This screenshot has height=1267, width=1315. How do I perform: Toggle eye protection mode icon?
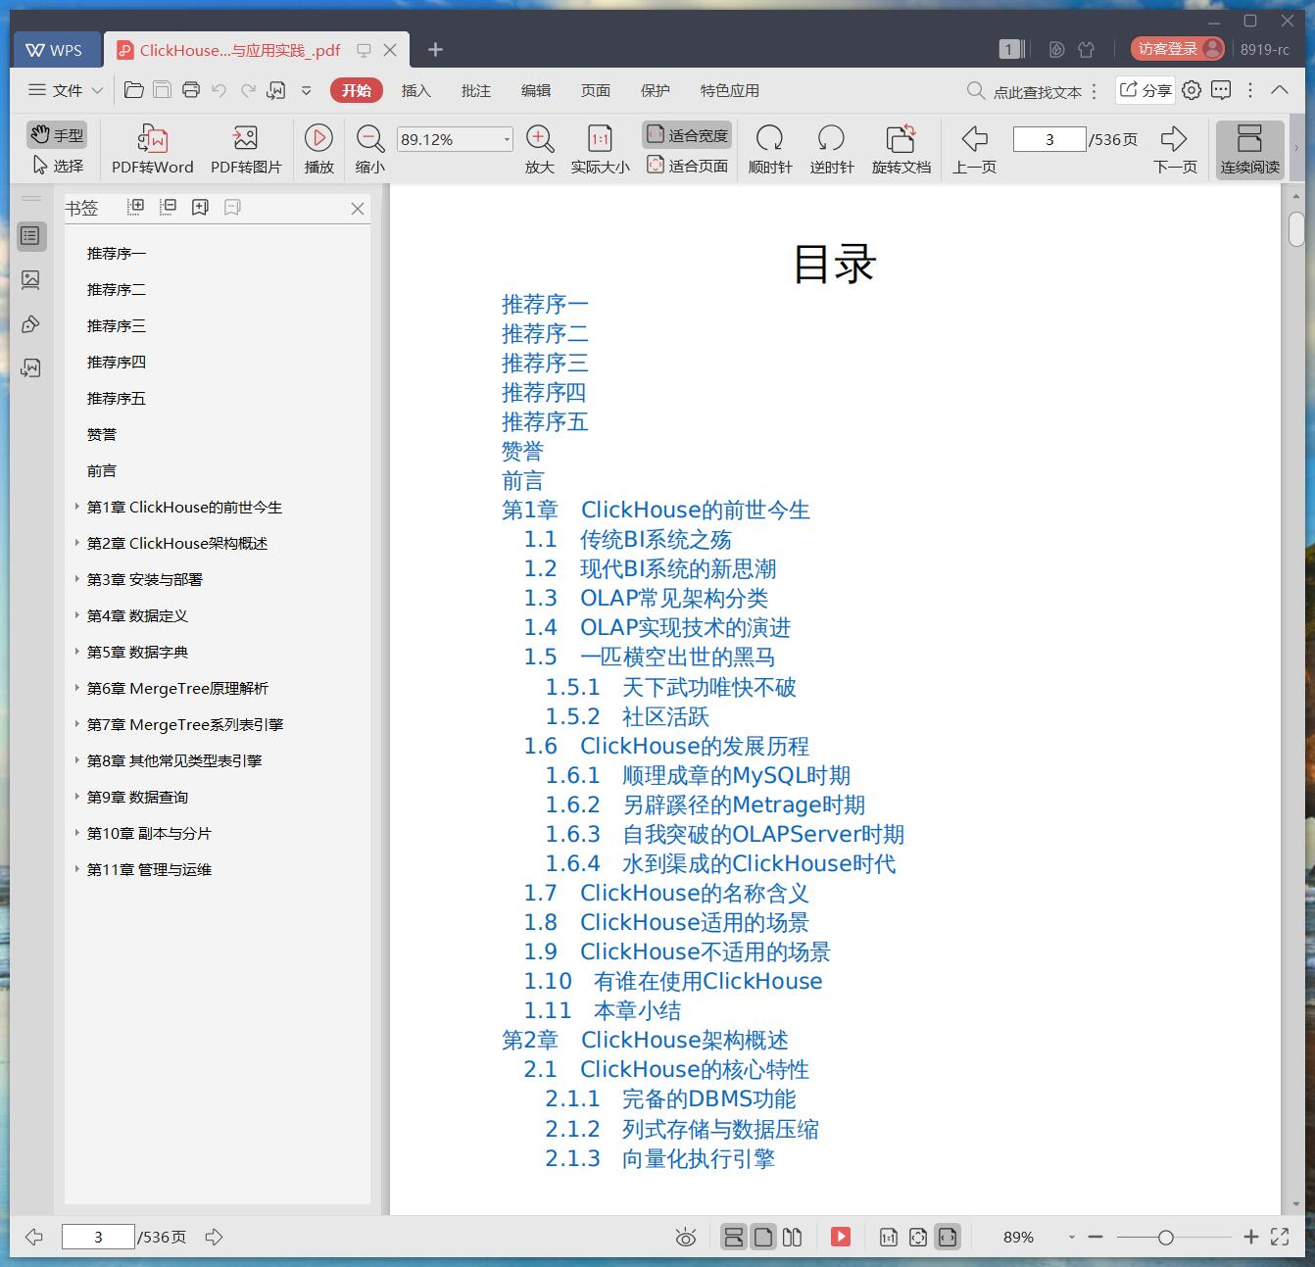point(686,1238)
